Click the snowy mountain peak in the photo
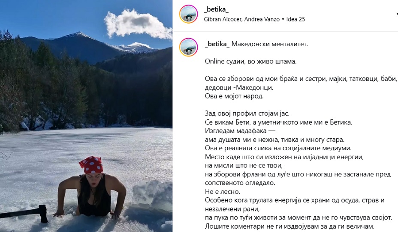The width and height of the screenshot is (398, 232). click(78, 36)
